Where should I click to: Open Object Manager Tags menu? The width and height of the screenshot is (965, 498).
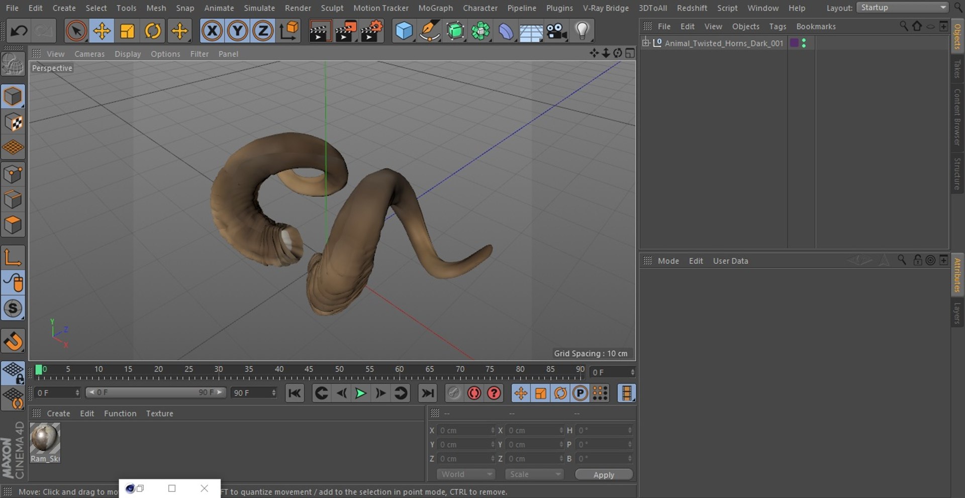[778, 26]
